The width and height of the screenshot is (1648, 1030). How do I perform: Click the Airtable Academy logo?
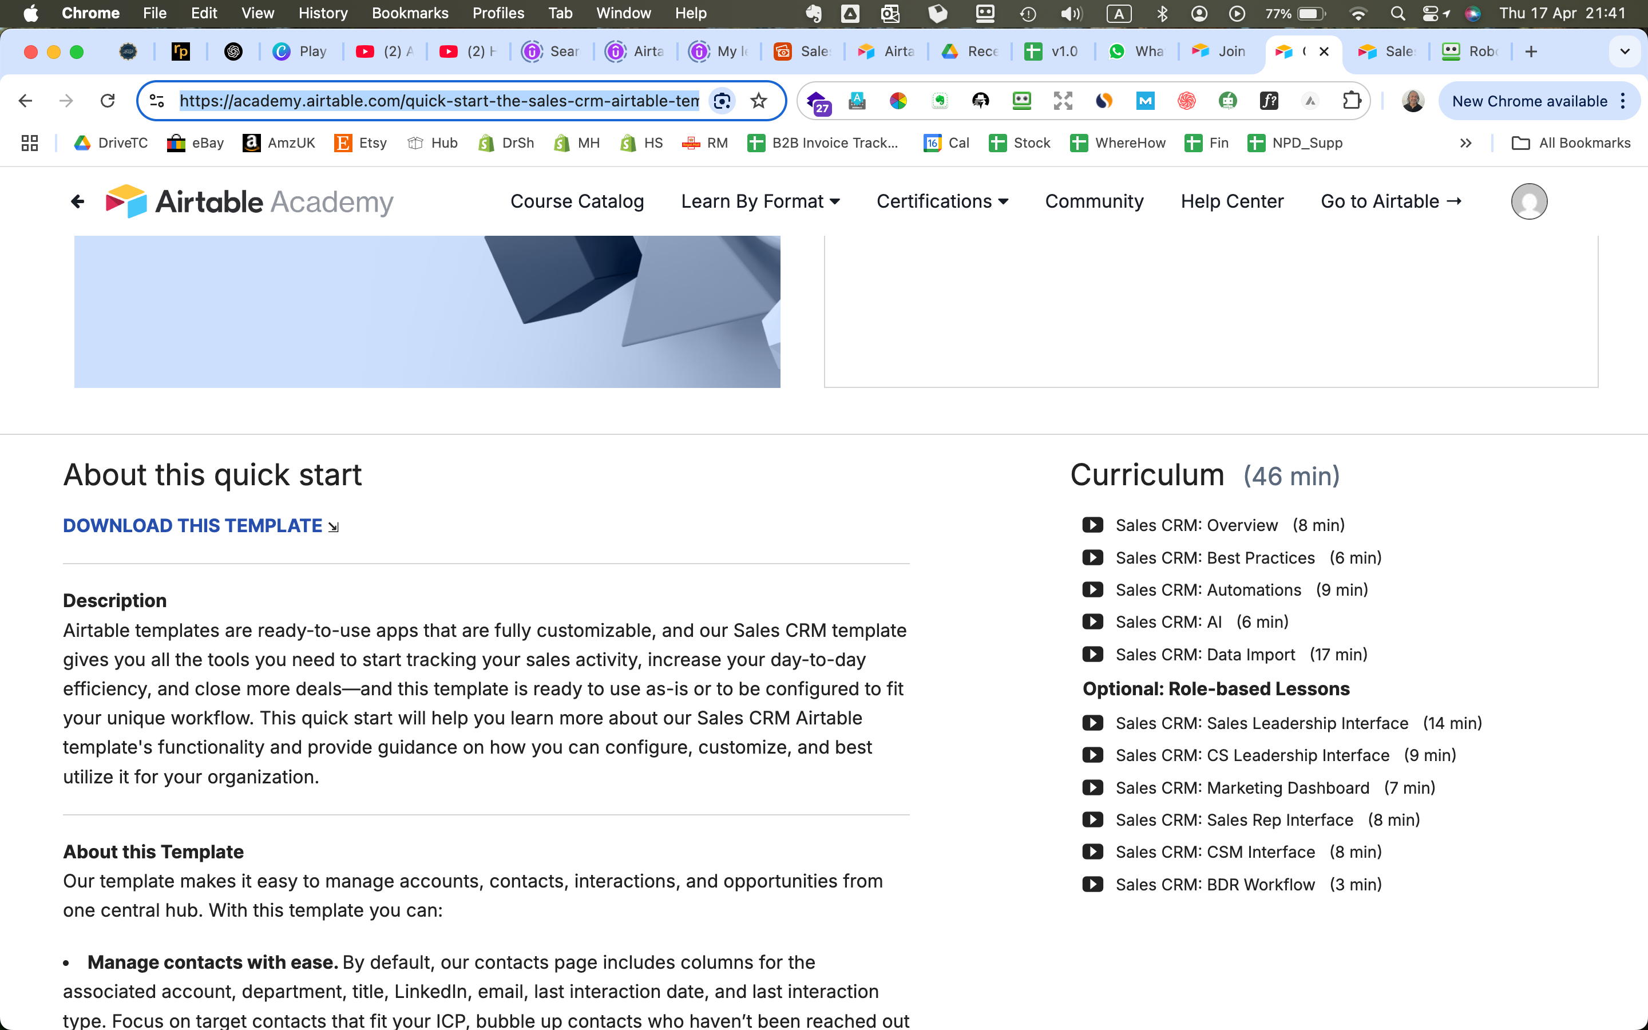[250, 201]
